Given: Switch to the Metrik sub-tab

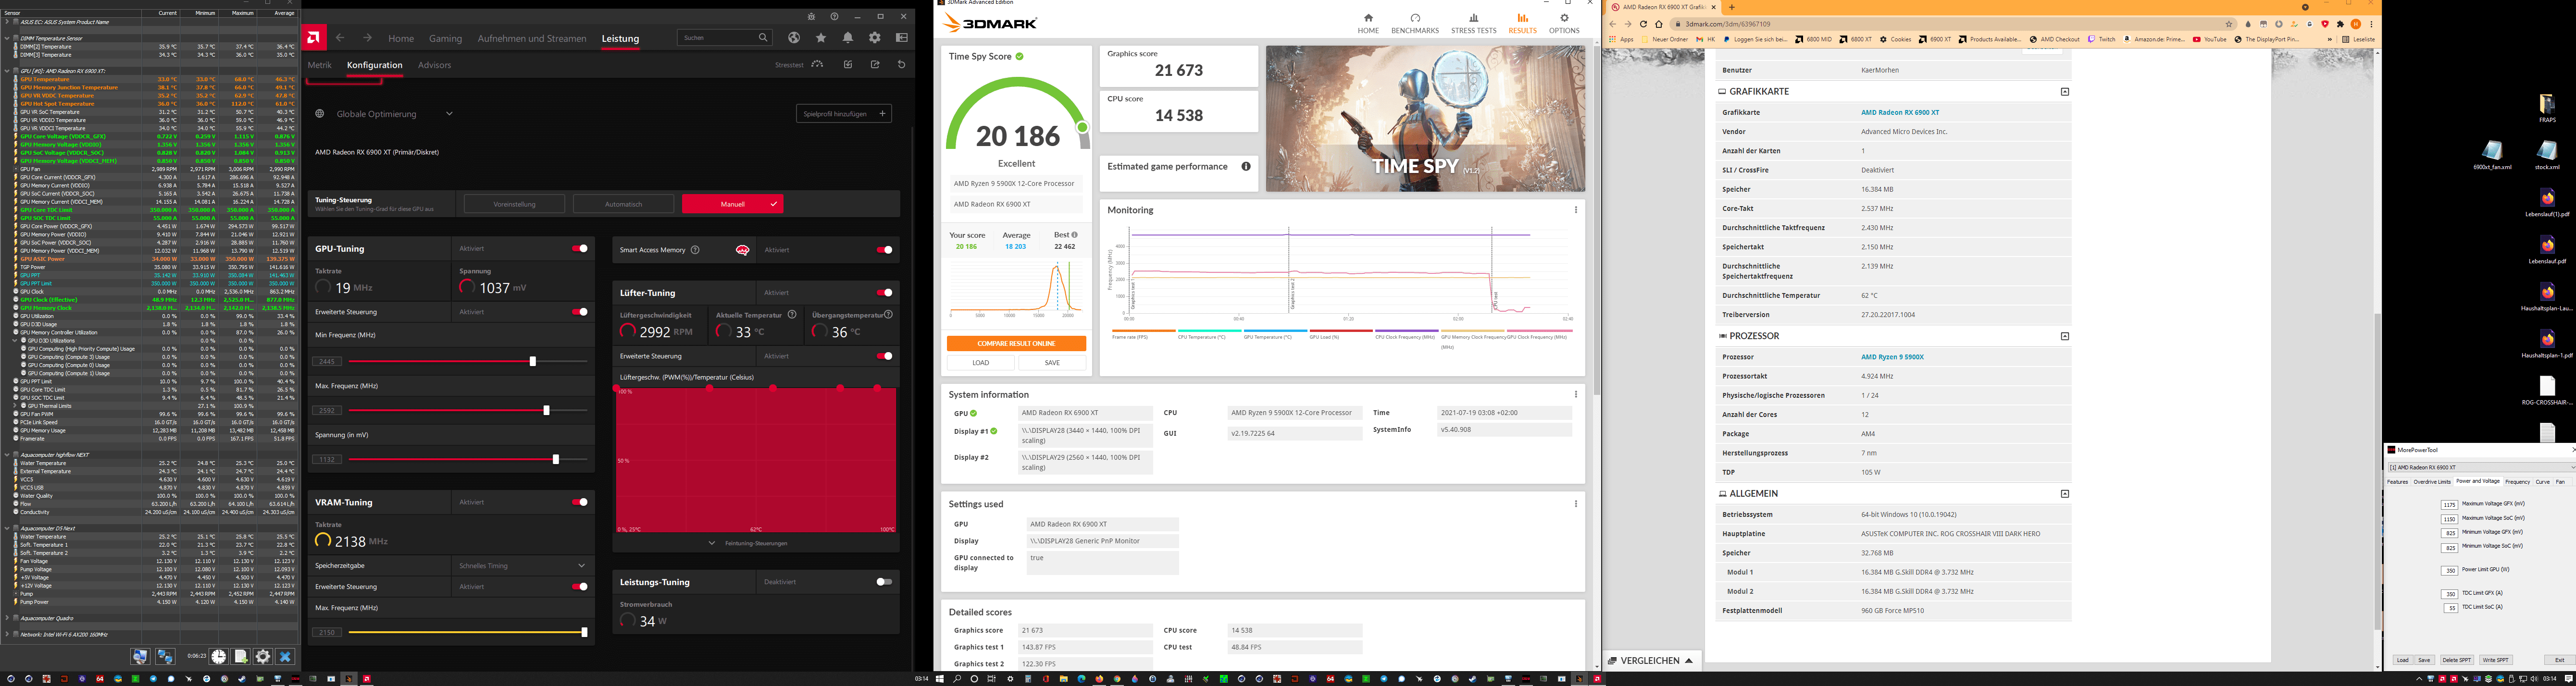Looking at the screenshot, I should 320,65.
